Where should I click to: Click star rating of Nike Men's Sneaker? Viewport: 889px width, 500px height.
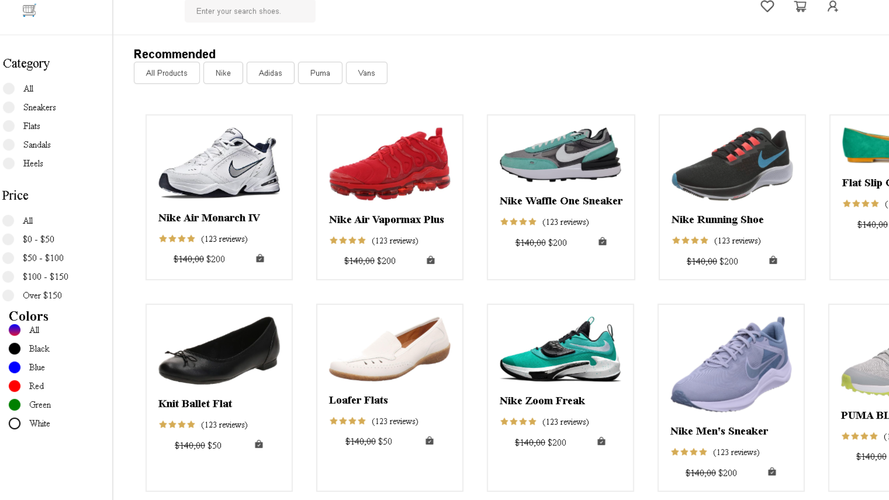click(689, 452)
